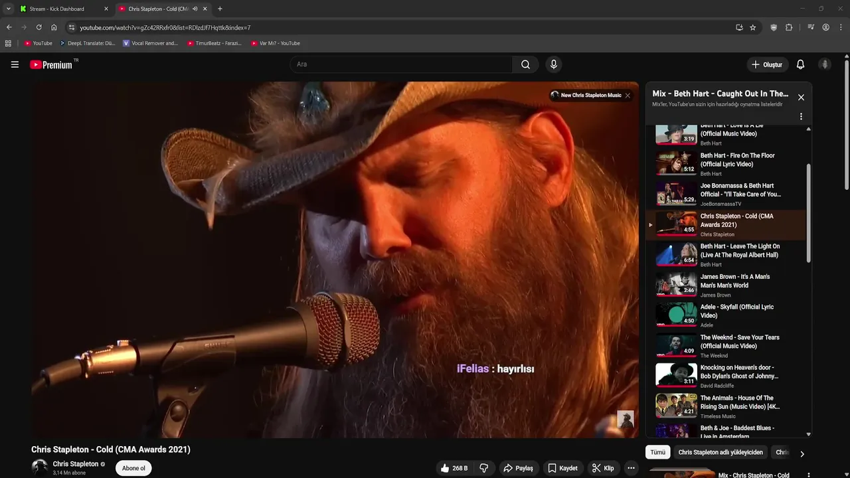This screenshot has width=850, height=478.
Task: Create a clip with Klip scissors
Action: pyautogui.click(x=603, y=468)
